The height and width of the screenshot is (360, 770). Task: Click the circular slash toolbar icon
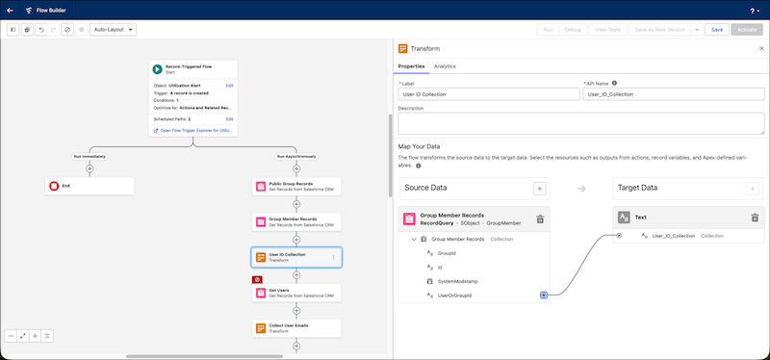67,30
